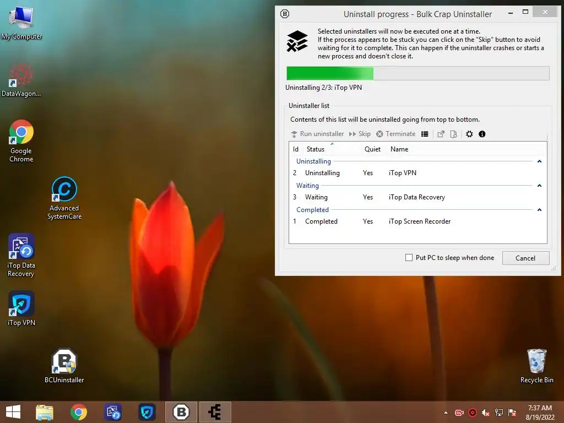Sort list by Quiet column header
The height and width of the screenshot is (423, 564).
click(374, 149)
